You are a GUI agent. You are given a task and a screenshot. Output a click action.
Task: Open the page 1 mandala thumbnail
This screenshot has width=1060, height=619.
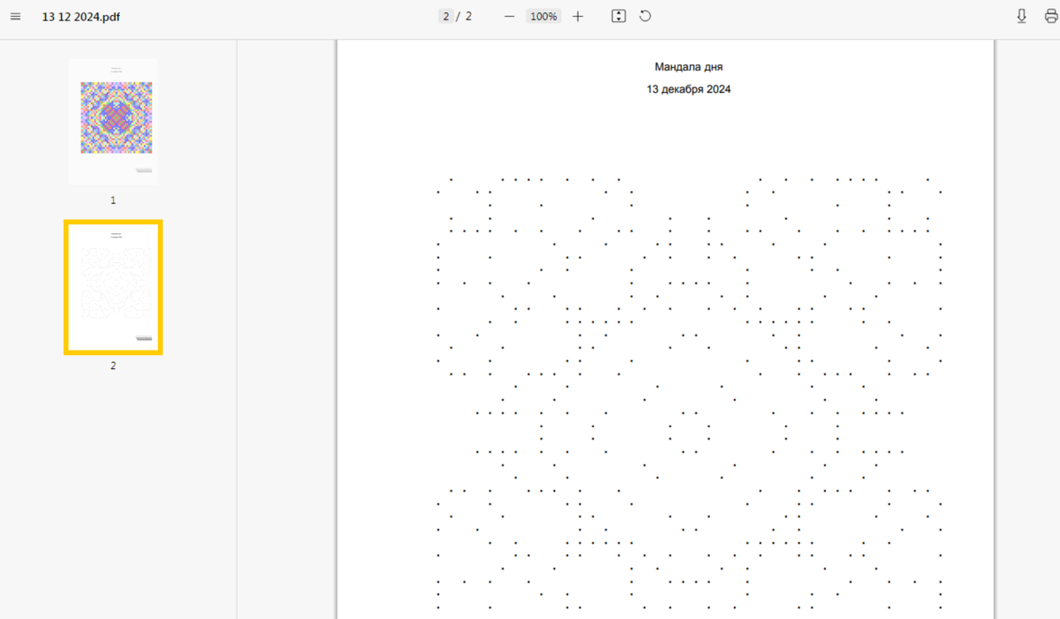[113, 122]
